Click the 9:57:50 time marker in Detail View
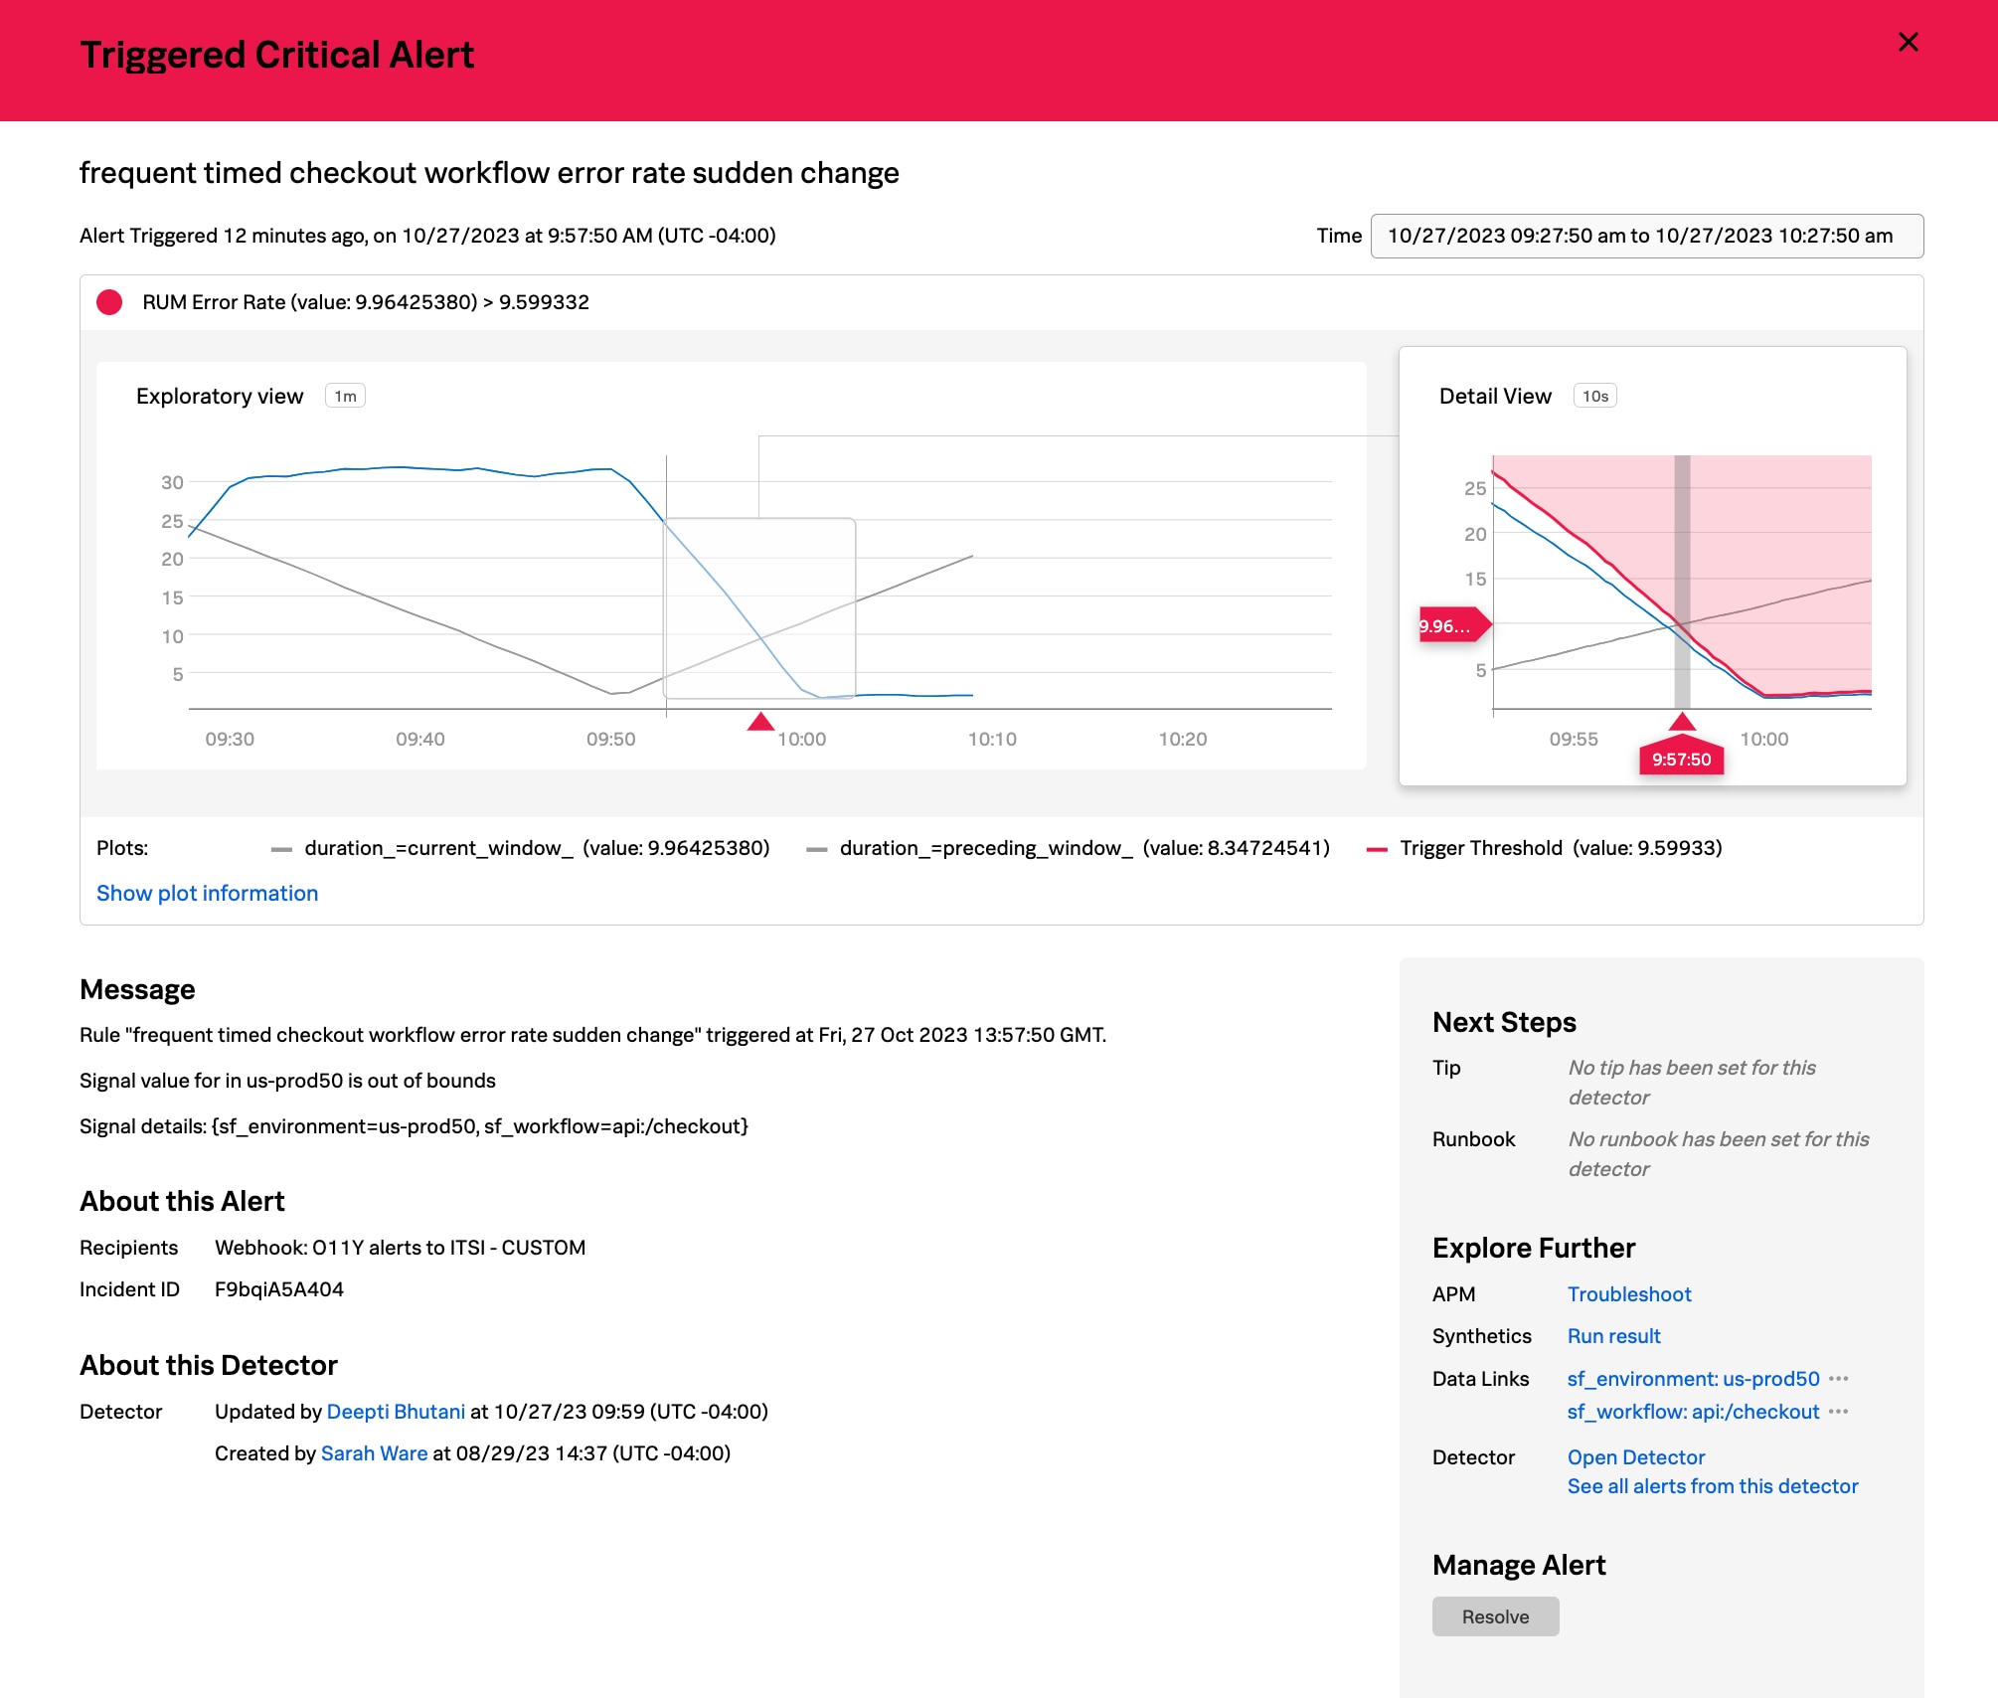 [1681, 760]
